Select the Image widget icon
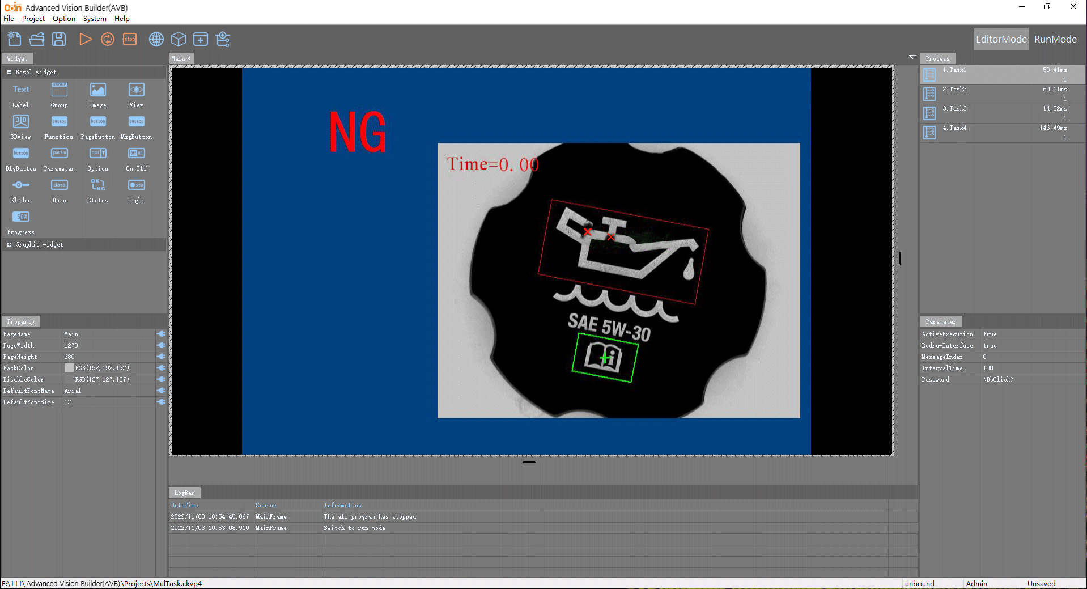 (97, 90)
